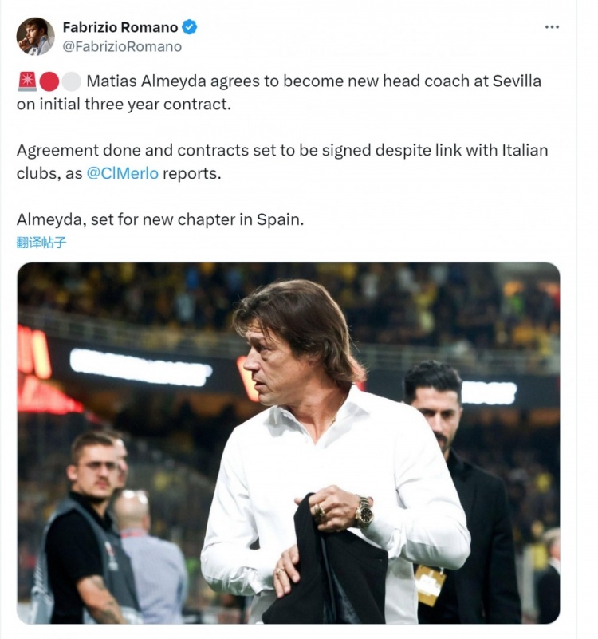Click the white circle emoji
Image resolution: width=598 pixels, height=639 pixels.
pyautogui.click(x=72, y=81)
